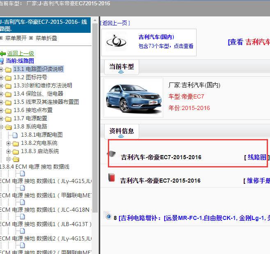Select 13.5 线束及其连接器布置图 text
Screen dimensions: 270x254
point(46,102)
